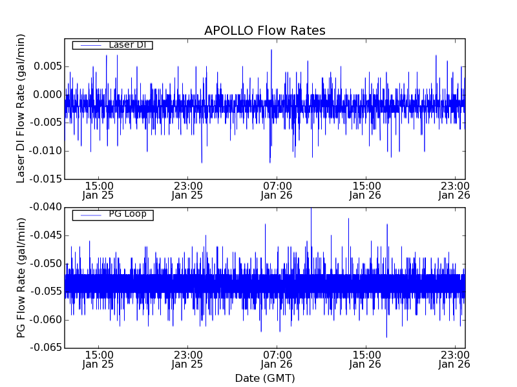Click the blue line sample in PG Loop legend

coord(90,215)
